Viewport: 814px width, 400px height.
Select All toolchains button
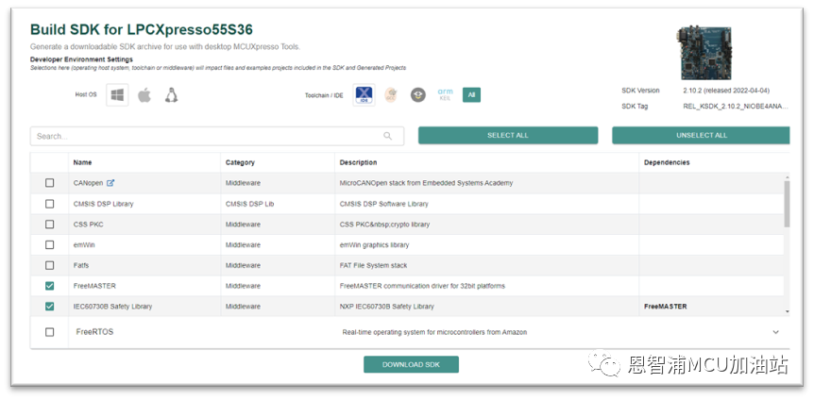coord(471,95)
